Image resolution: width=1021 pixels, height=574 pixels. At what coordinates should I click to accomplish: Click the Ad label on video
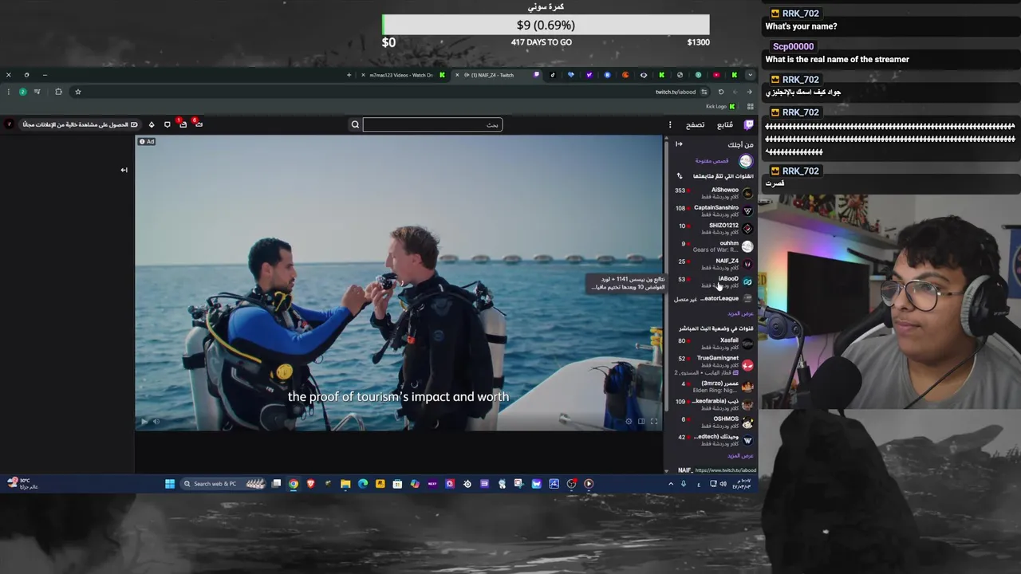click(x=147, y=142)
